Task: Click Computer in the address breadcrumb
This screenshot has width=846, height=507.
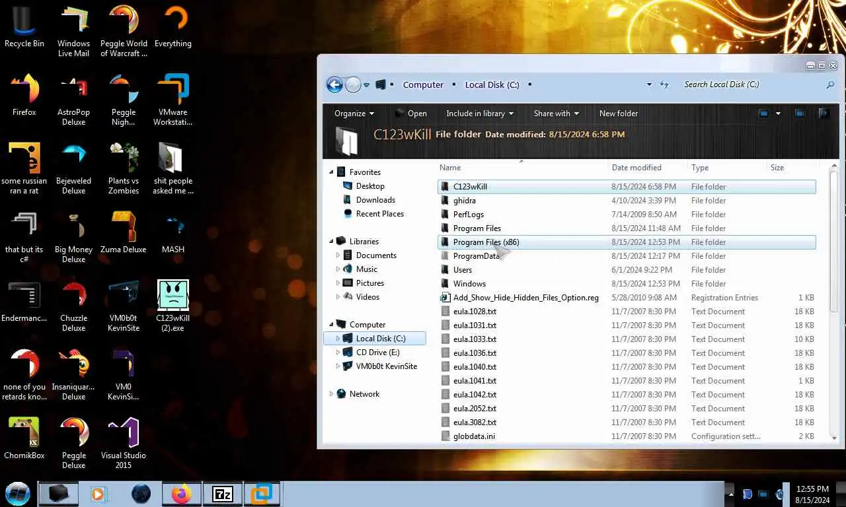Action: (x=423, y=84)
